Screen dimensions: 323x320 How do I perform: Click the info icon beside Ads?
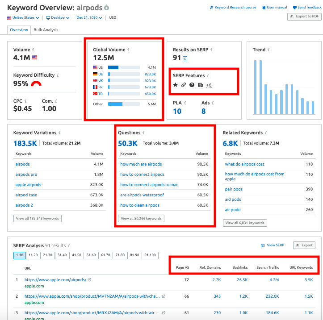point(213,103)
